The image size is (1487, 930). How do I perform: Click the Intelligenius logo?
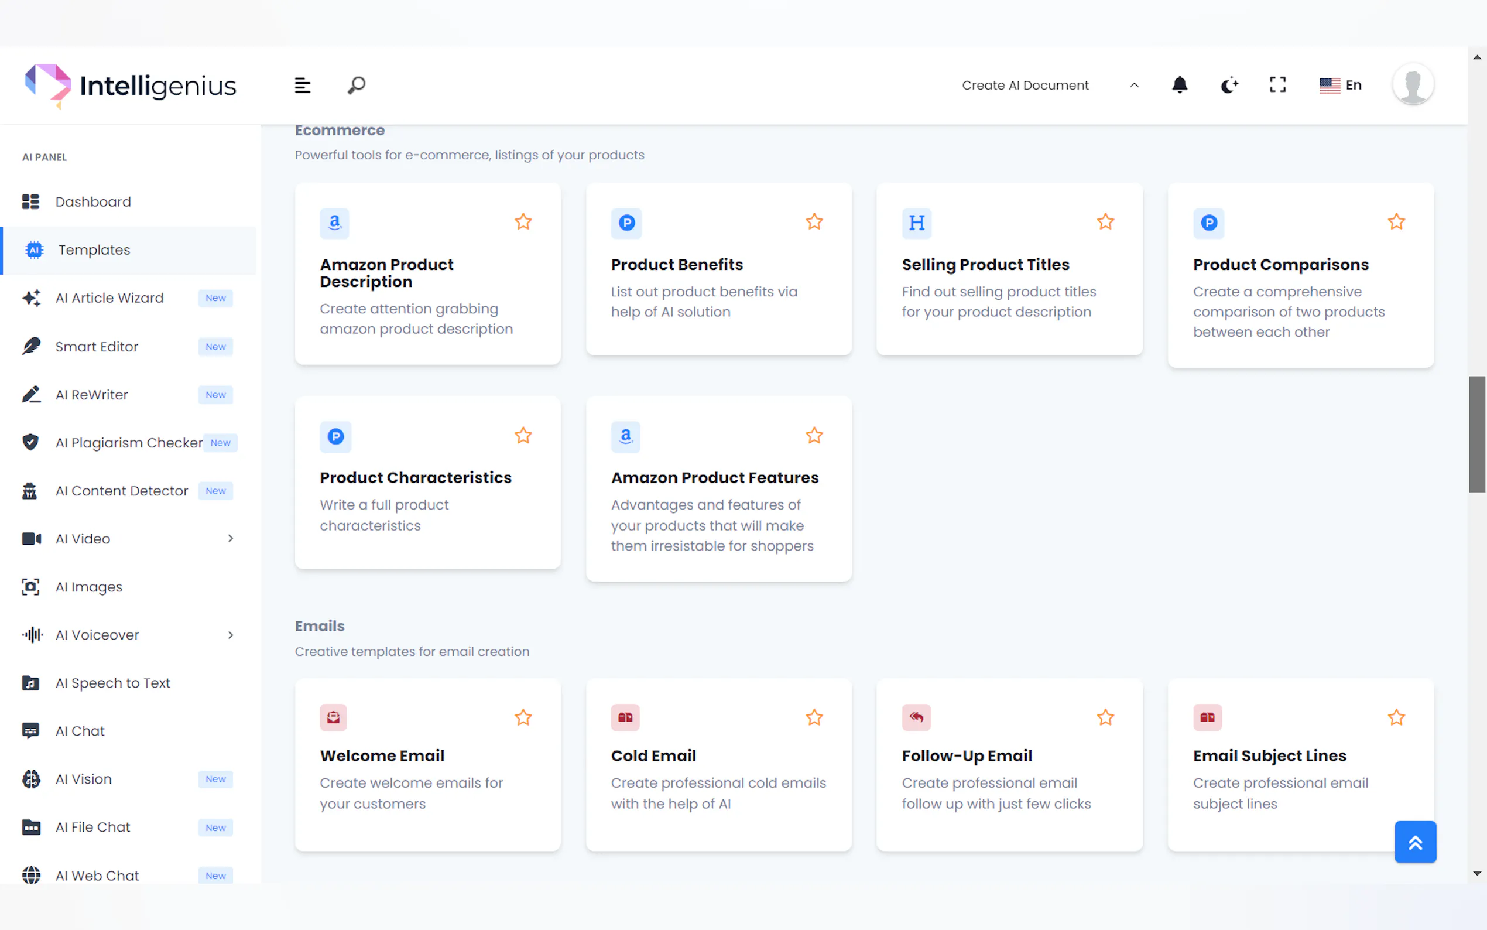click(x=131, y=85)
